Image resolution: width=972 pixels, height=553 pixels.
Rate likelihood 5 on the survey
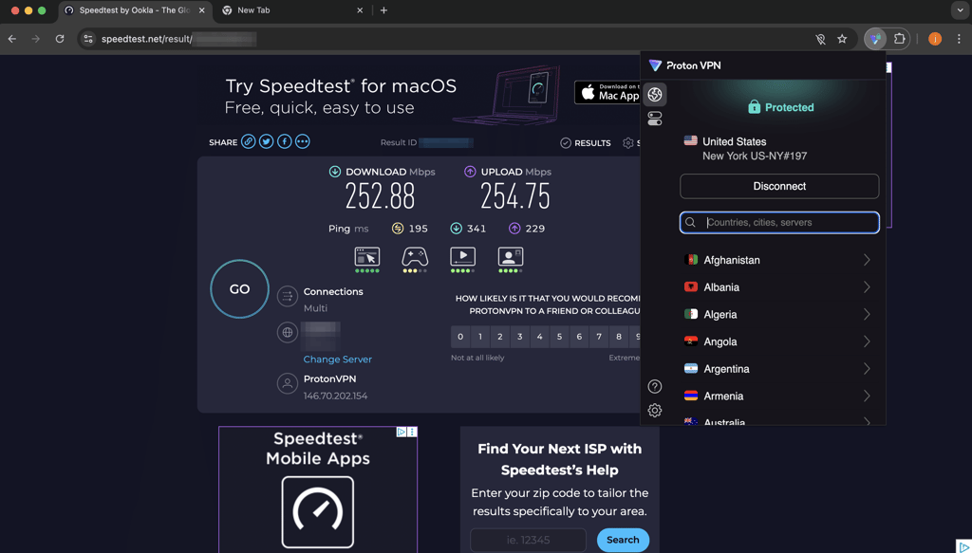pyautogui.click(x=559, y=337)
